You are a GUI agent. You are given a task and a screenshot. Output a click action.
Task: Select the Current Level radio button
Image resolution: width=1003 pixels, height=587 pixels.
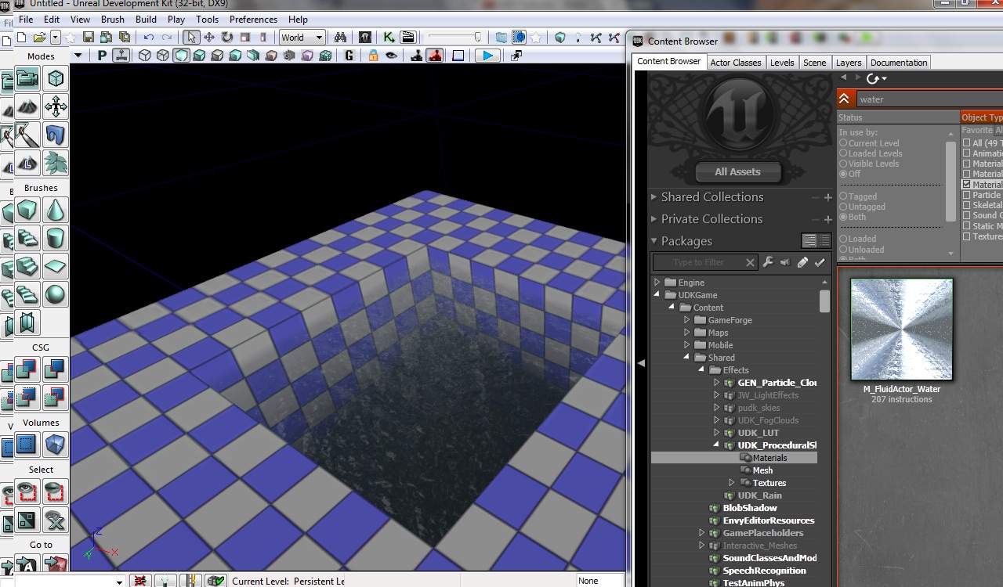(844, 143)
